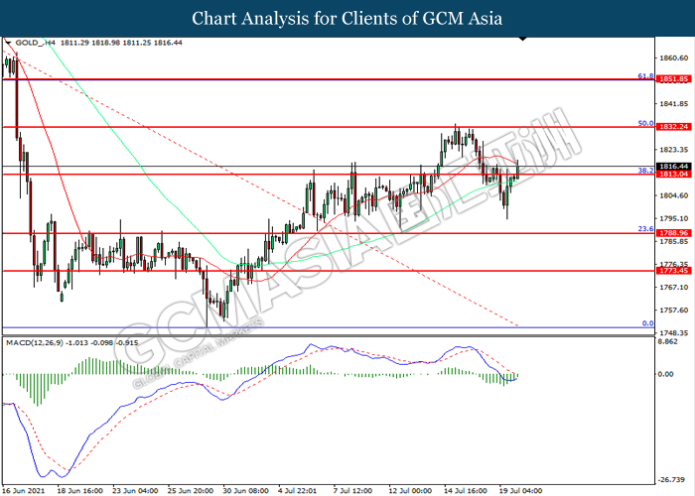695x496 pixels.
Task: Click the 23.6 Fibonacci level label
Action: (x=643, y=229)
